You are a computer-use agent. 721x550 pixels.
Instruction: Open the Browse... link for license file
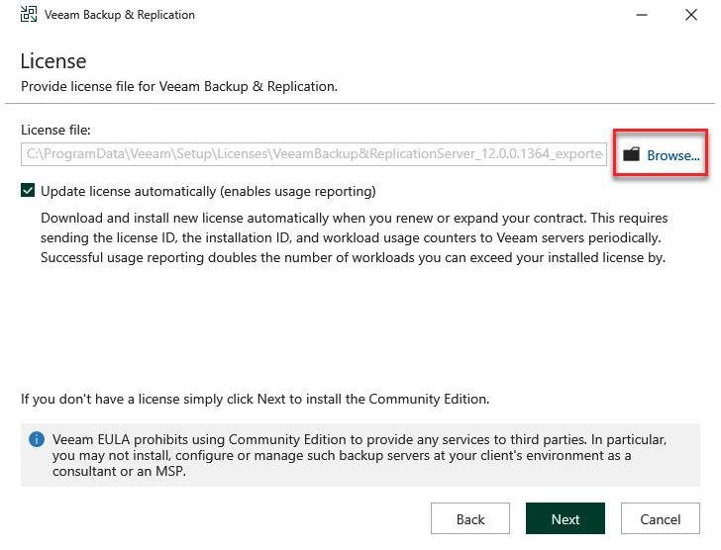673,155
